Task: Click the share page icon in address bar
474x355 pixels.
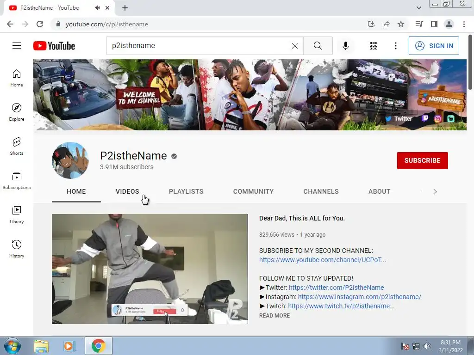Action: [x=386, y=24]
